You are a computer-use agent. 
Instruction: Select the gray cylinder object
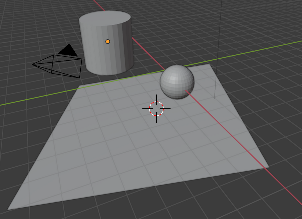pos(106,43)
